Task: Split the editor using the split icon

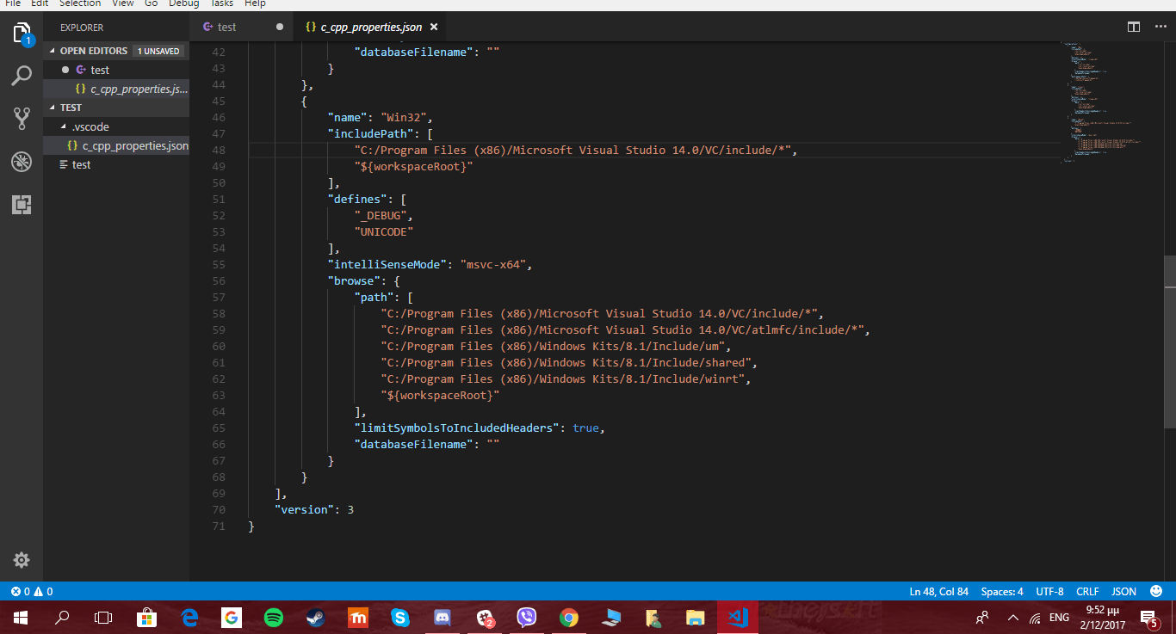Action: 1133,27
